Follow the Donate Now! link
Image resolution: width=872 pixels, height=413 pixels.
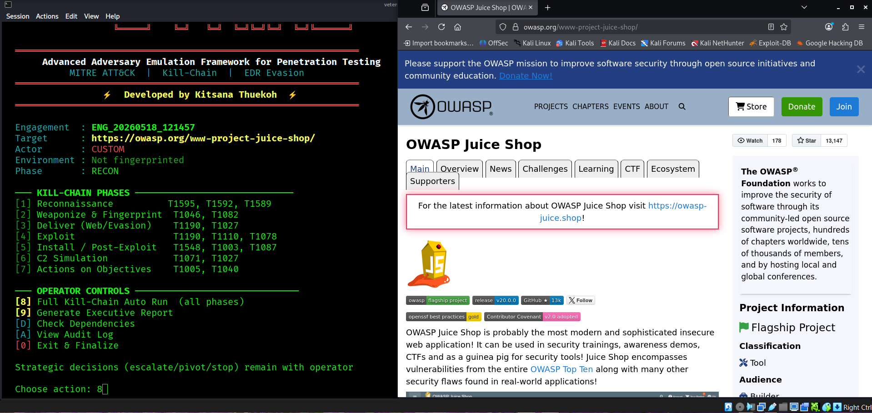click(x=526, y=76)
